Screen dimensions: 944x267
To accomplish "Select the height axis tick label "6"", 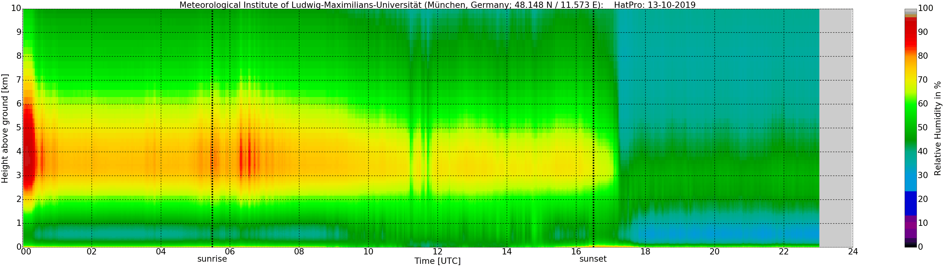I will click(x=19, y=104).
